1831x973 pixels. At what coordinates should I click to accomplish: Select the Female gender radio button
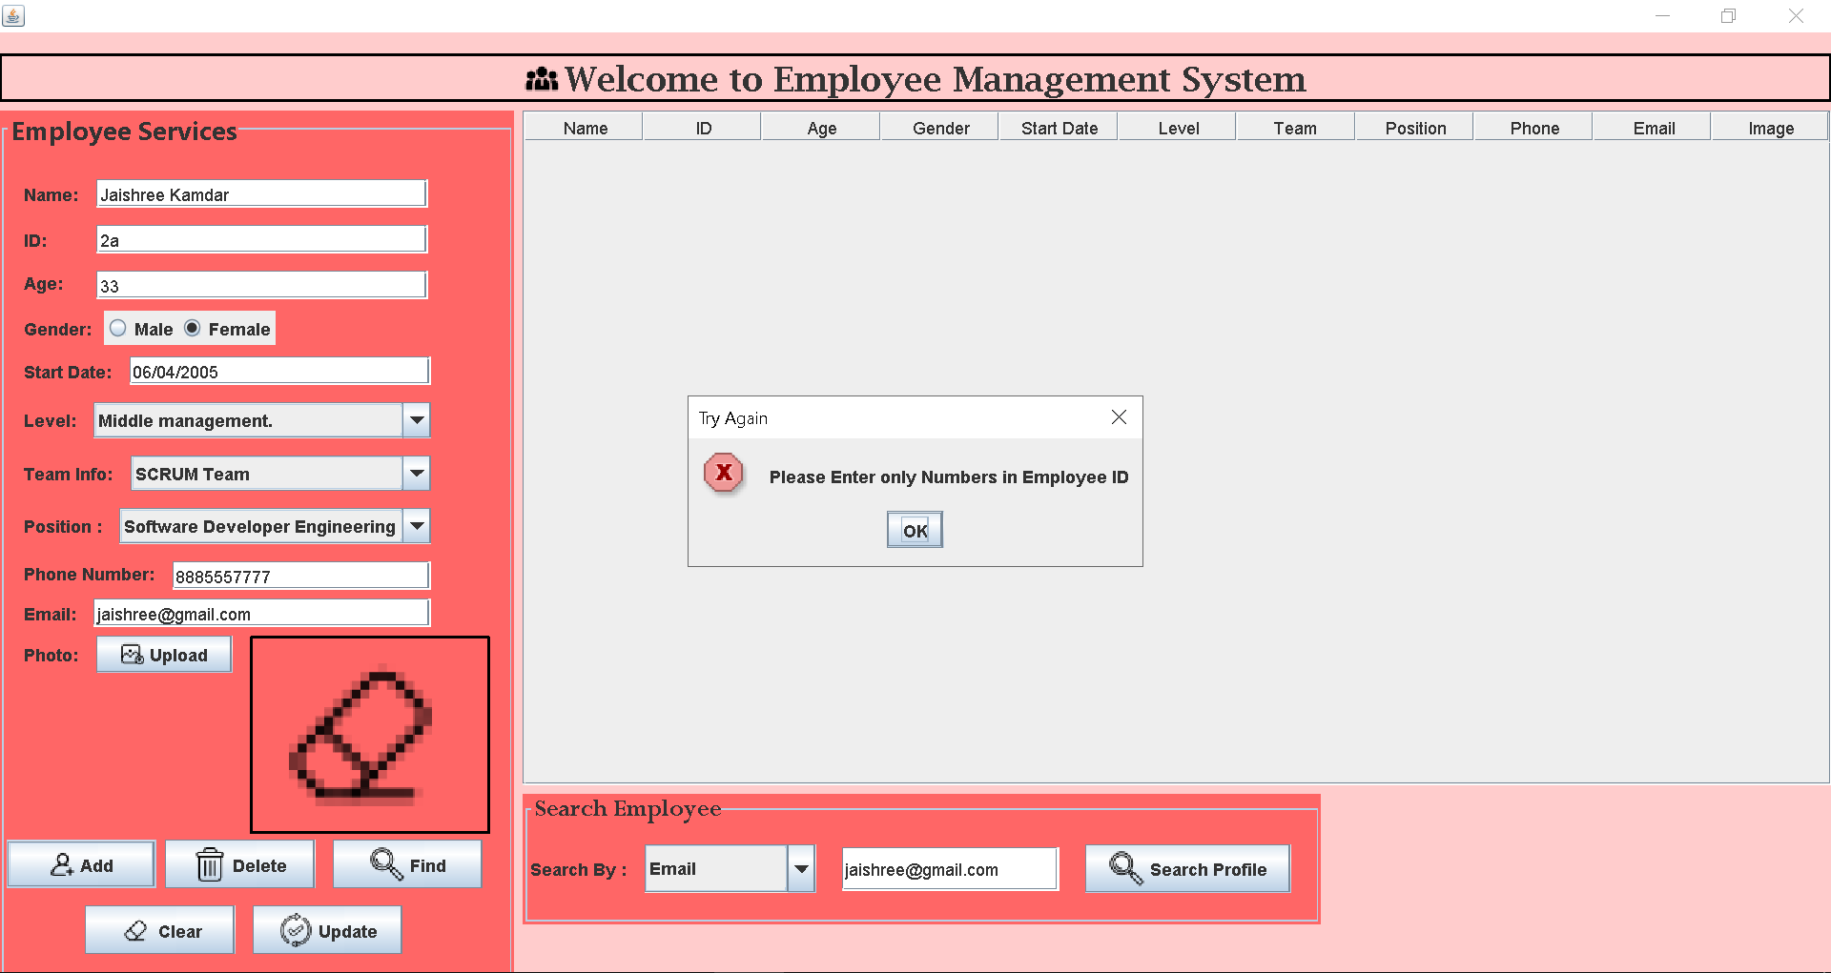point(190,327)
